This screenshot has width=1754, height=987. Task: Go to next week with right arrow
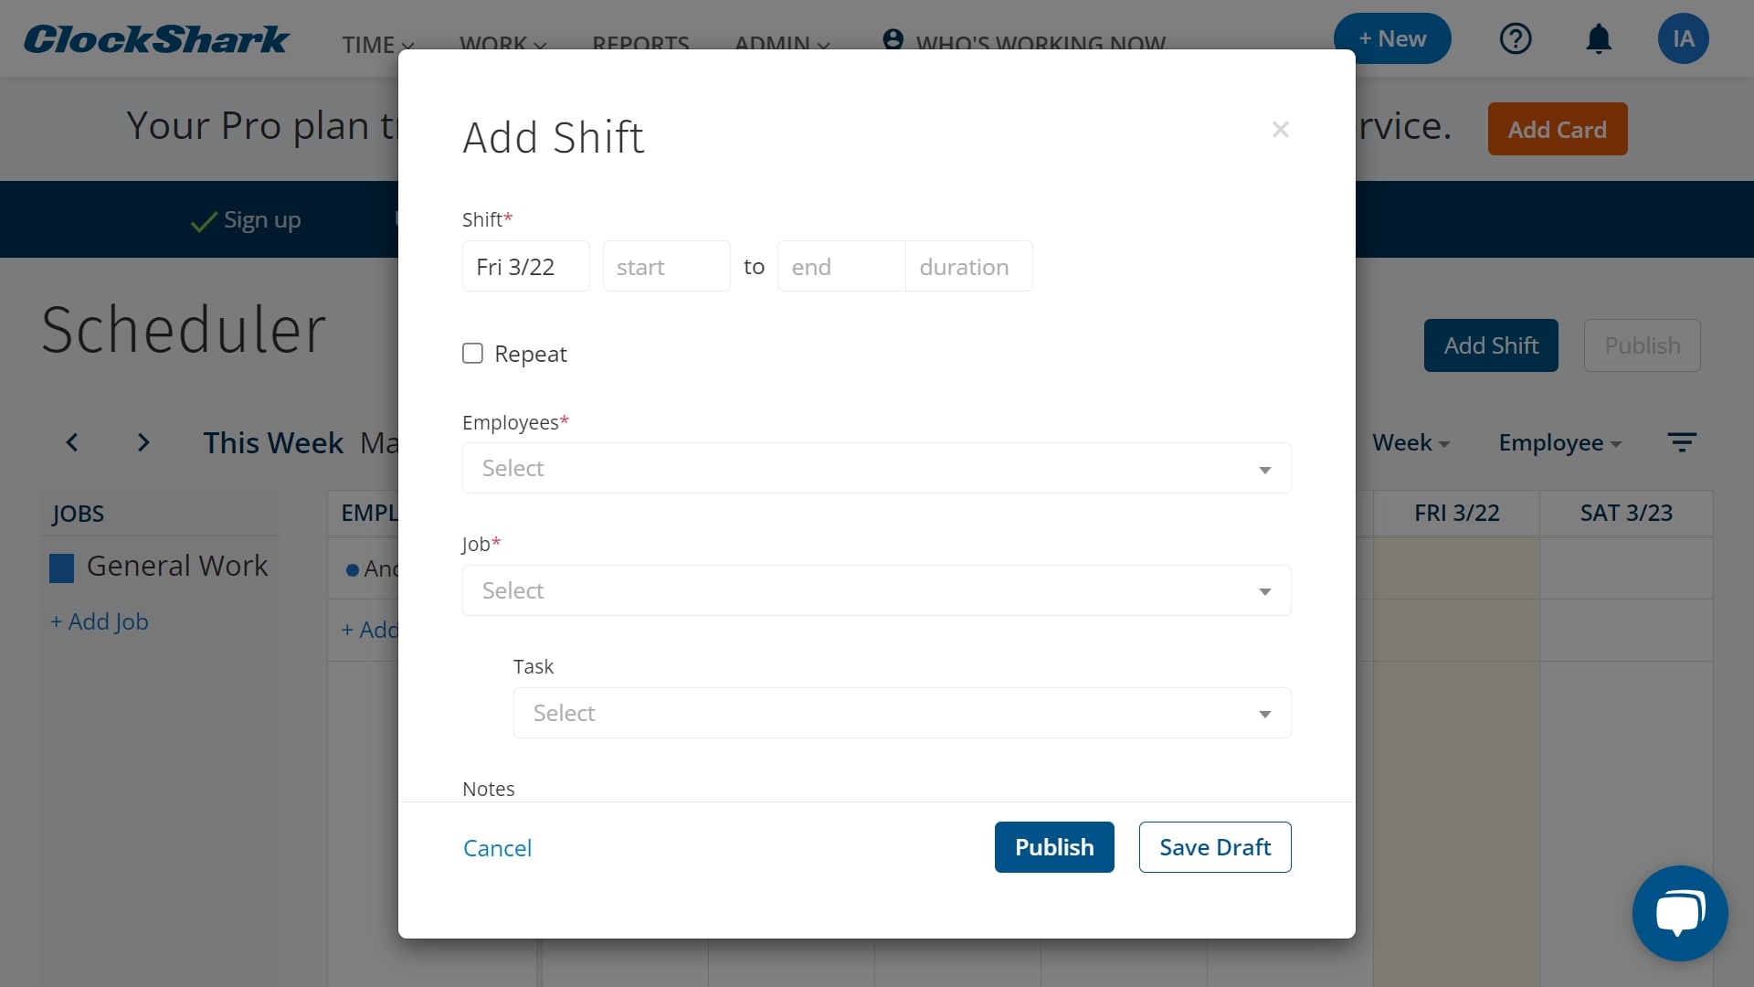[143, 443]
